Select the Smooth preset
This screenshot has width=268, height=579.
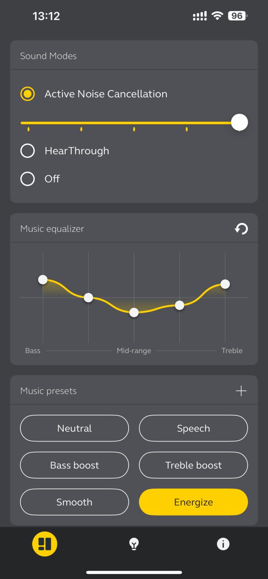(x=75, y=502)
